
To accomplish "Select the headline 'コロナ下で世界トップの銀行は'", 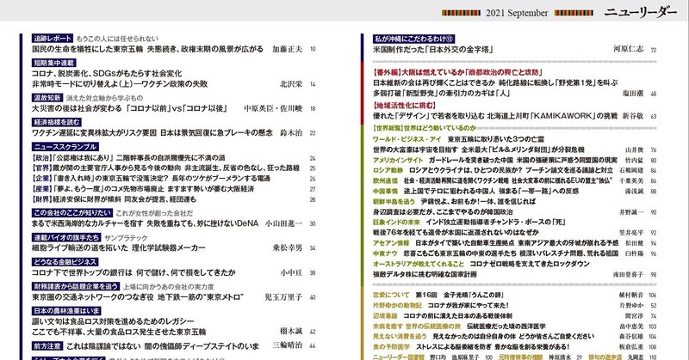I will 82,272.
